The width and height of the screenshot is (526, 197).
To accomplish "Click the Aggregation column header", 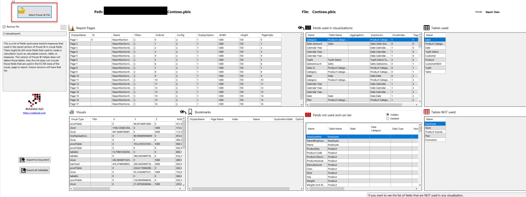I will pyautogui.click(x=359, y=35).
